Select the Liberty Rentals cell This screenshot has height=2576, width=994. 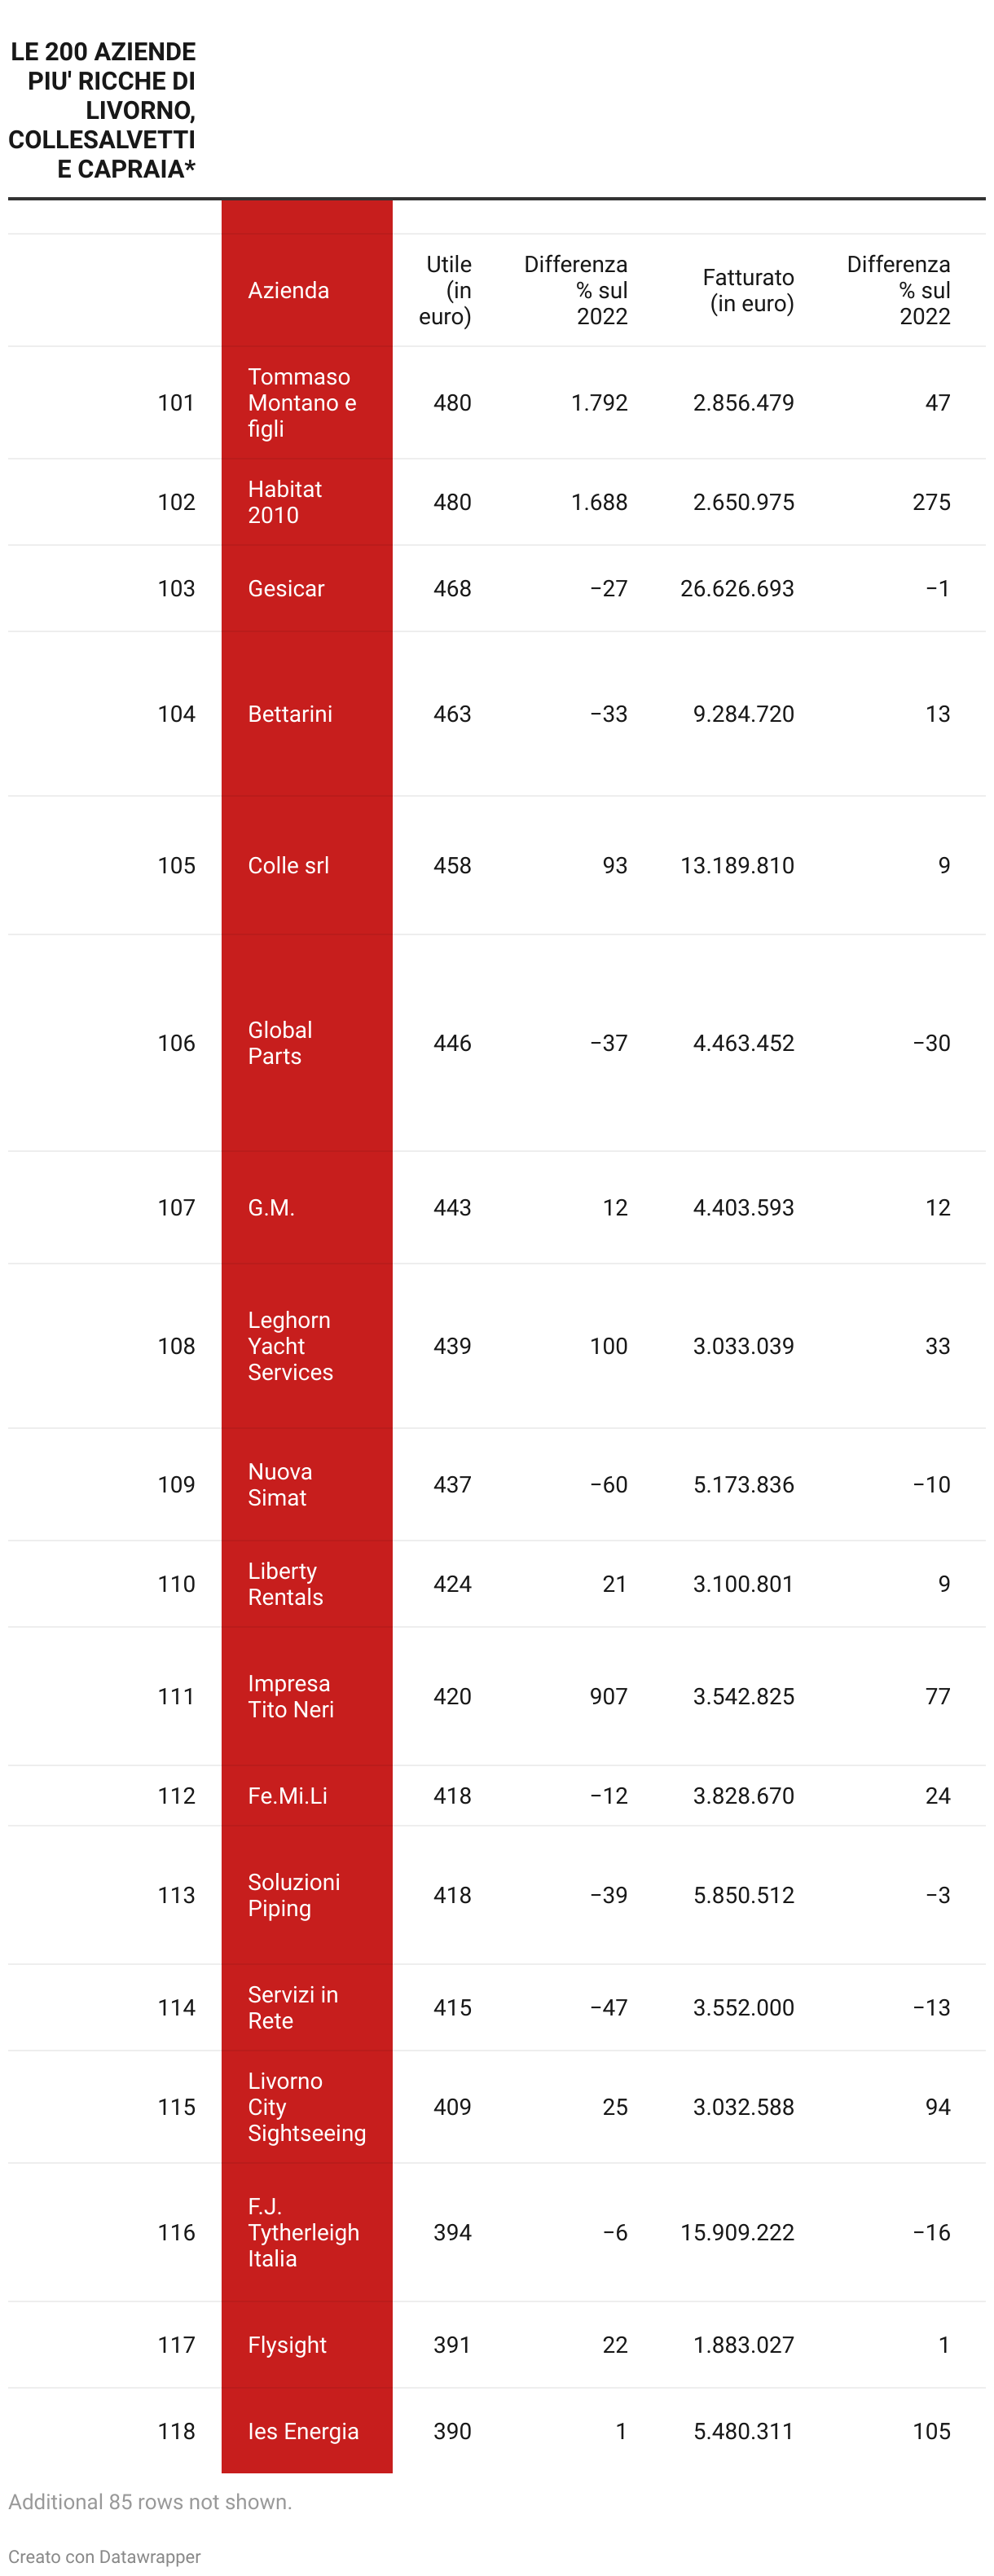[x=307, y=1584]
